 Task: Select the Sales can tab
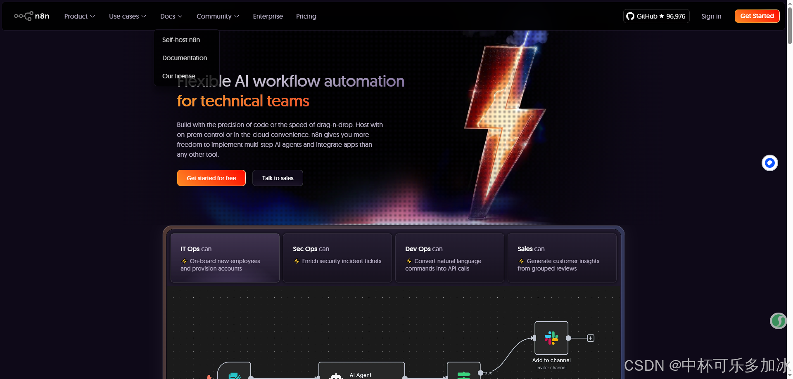[562, 258]
